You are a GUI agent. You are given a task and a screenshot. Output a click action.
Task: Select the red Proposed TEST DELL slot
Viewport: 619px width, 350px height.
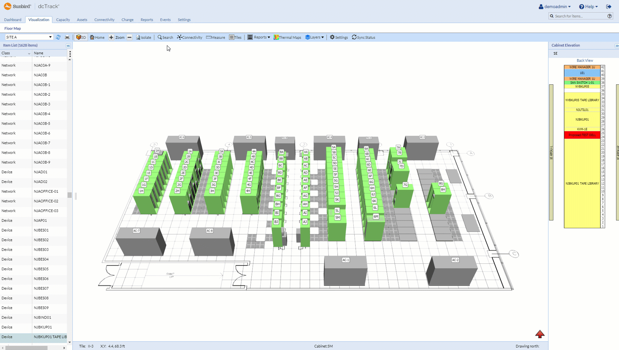tap(582, 135)
